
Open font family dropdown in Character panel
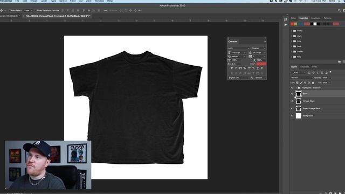(238, 48)
